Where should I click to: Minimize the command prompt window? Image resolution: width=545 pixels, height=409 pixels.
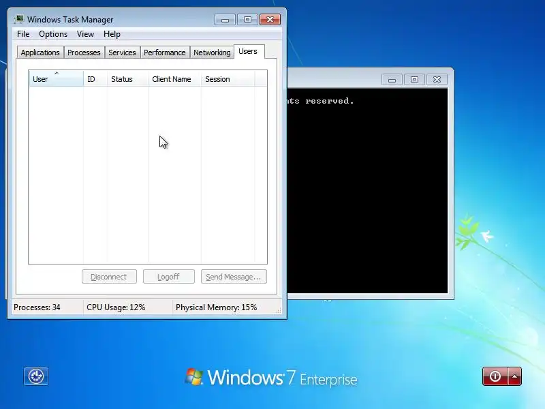tap(392, 80)
